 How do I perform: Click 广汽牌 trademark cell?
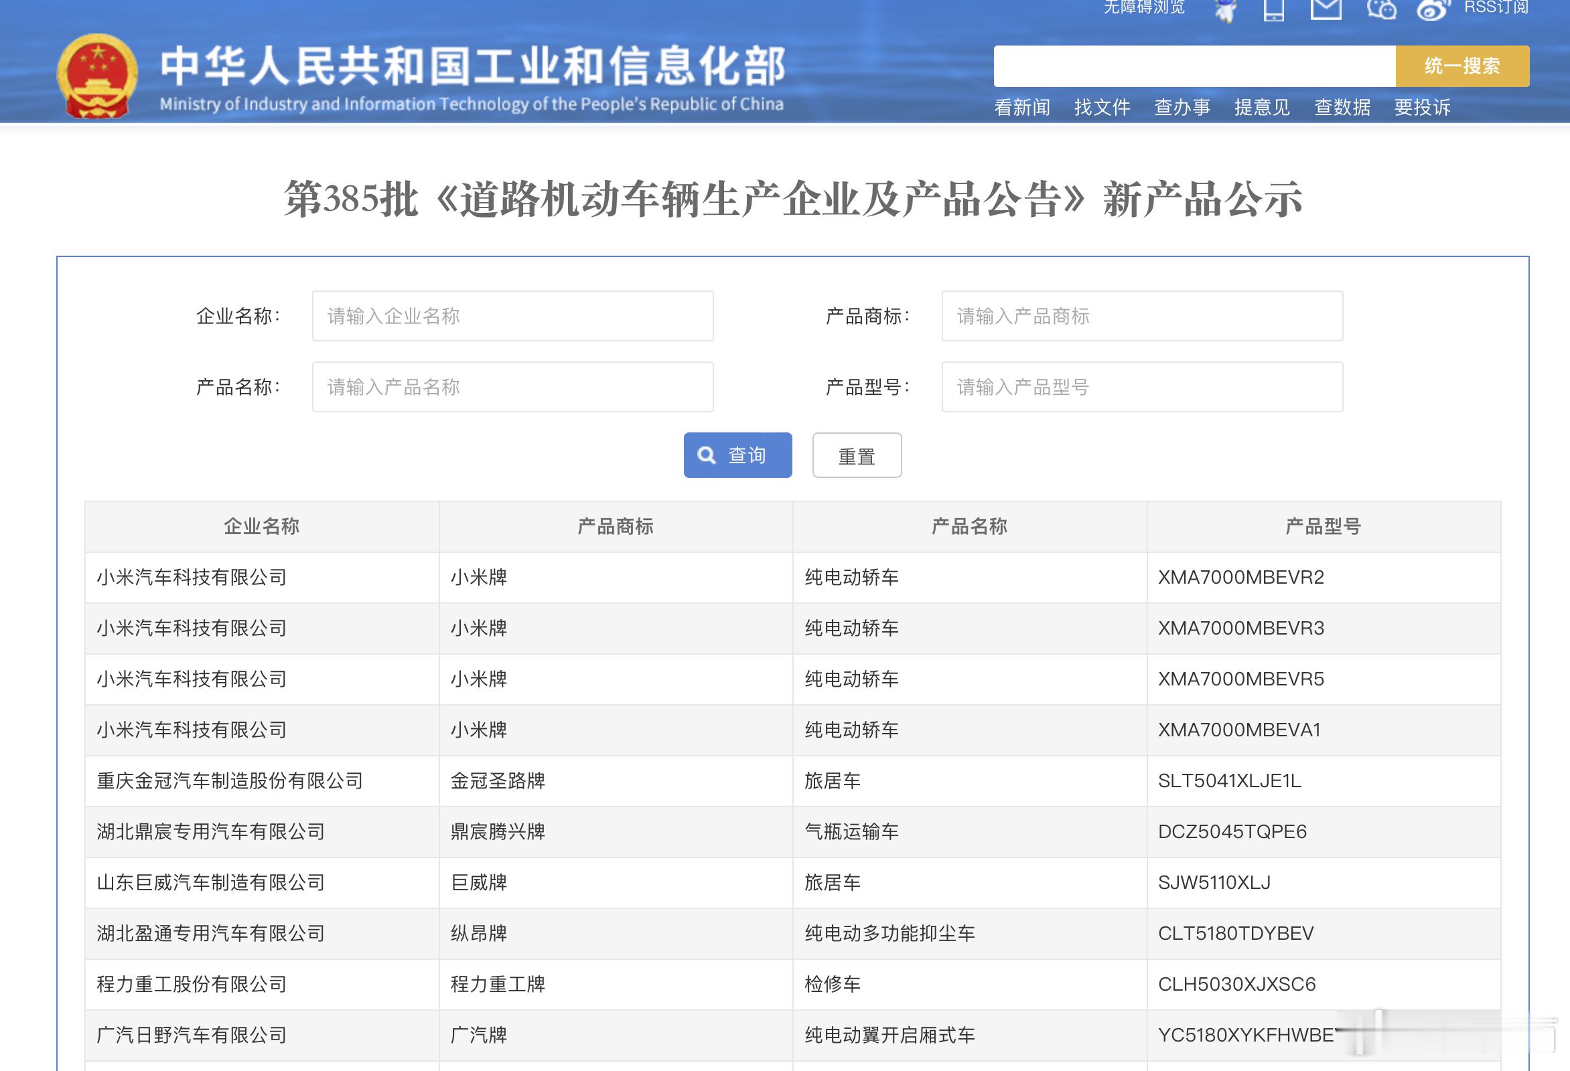click(x=616, y=1036)
